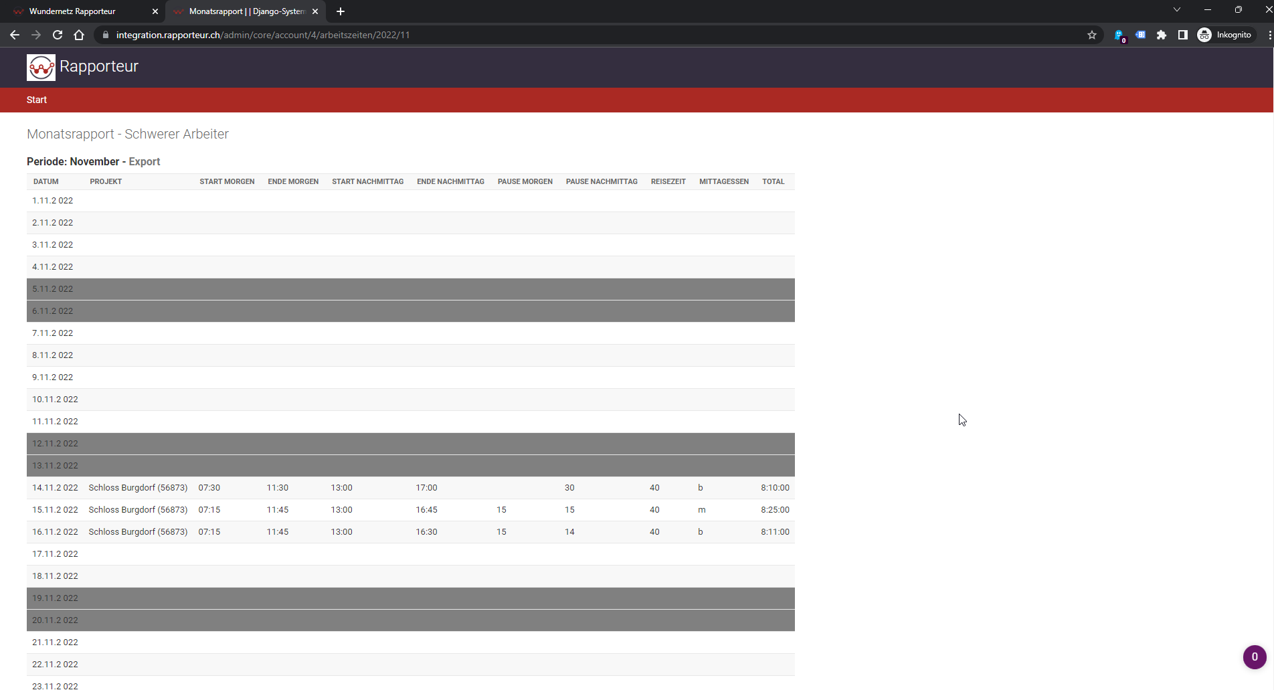Click the browser back arrow
This screenshot has height=690, width=1274.
(x=15, y=35)
